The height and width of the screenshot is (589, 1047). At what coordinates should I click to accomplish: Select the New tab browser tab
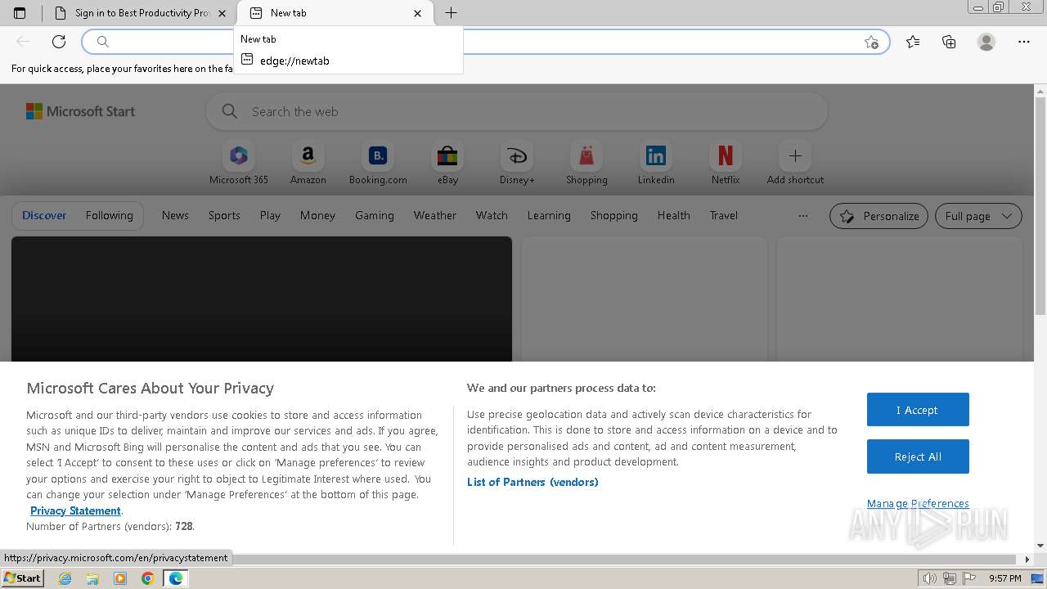334,13
